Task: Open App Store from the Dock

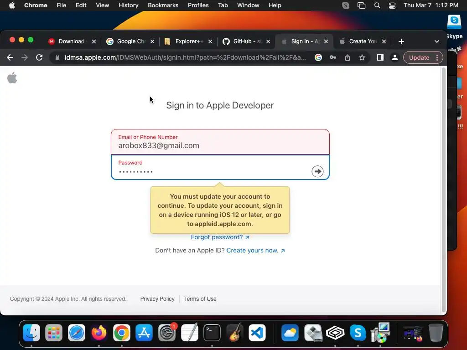Action: (x=144, y=332)
